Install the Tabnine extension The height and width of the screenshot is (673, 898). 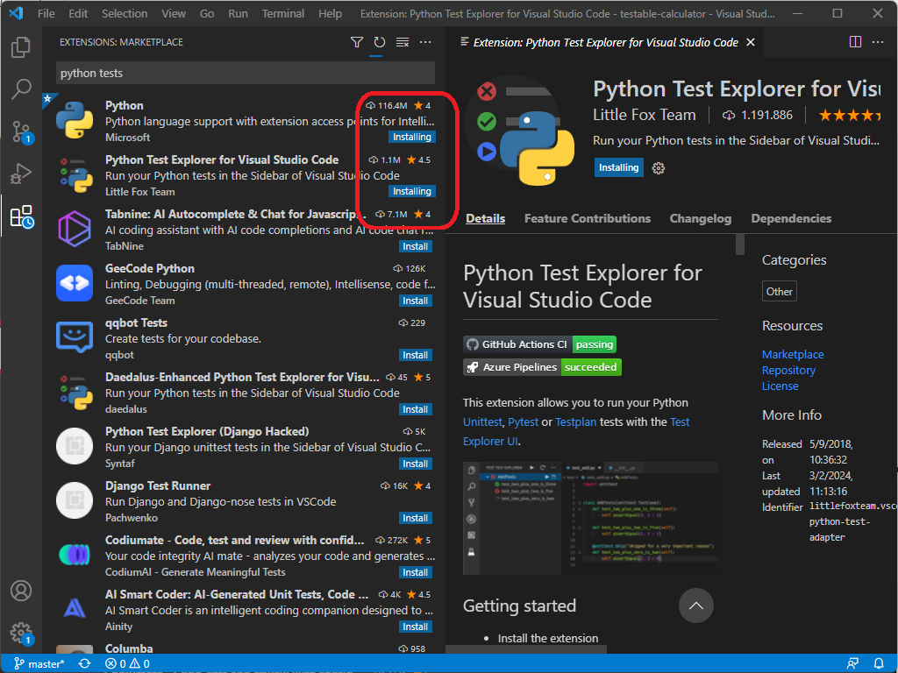point(415,246)
